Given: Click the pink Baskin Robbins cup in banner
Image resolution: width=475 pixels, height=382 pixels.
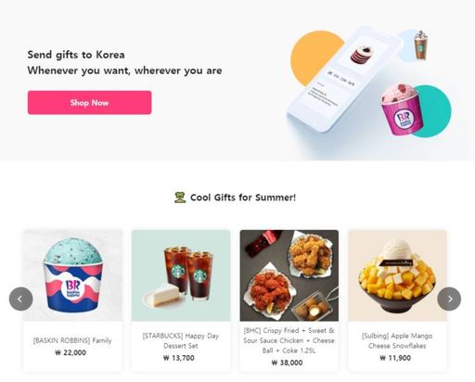Looking at the screenshot, I should click(x=401, y=108).
